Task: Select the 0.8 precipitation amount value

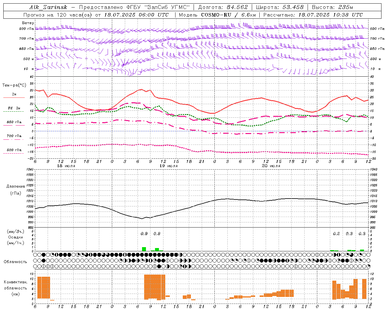Action: [x=157, y=234]
